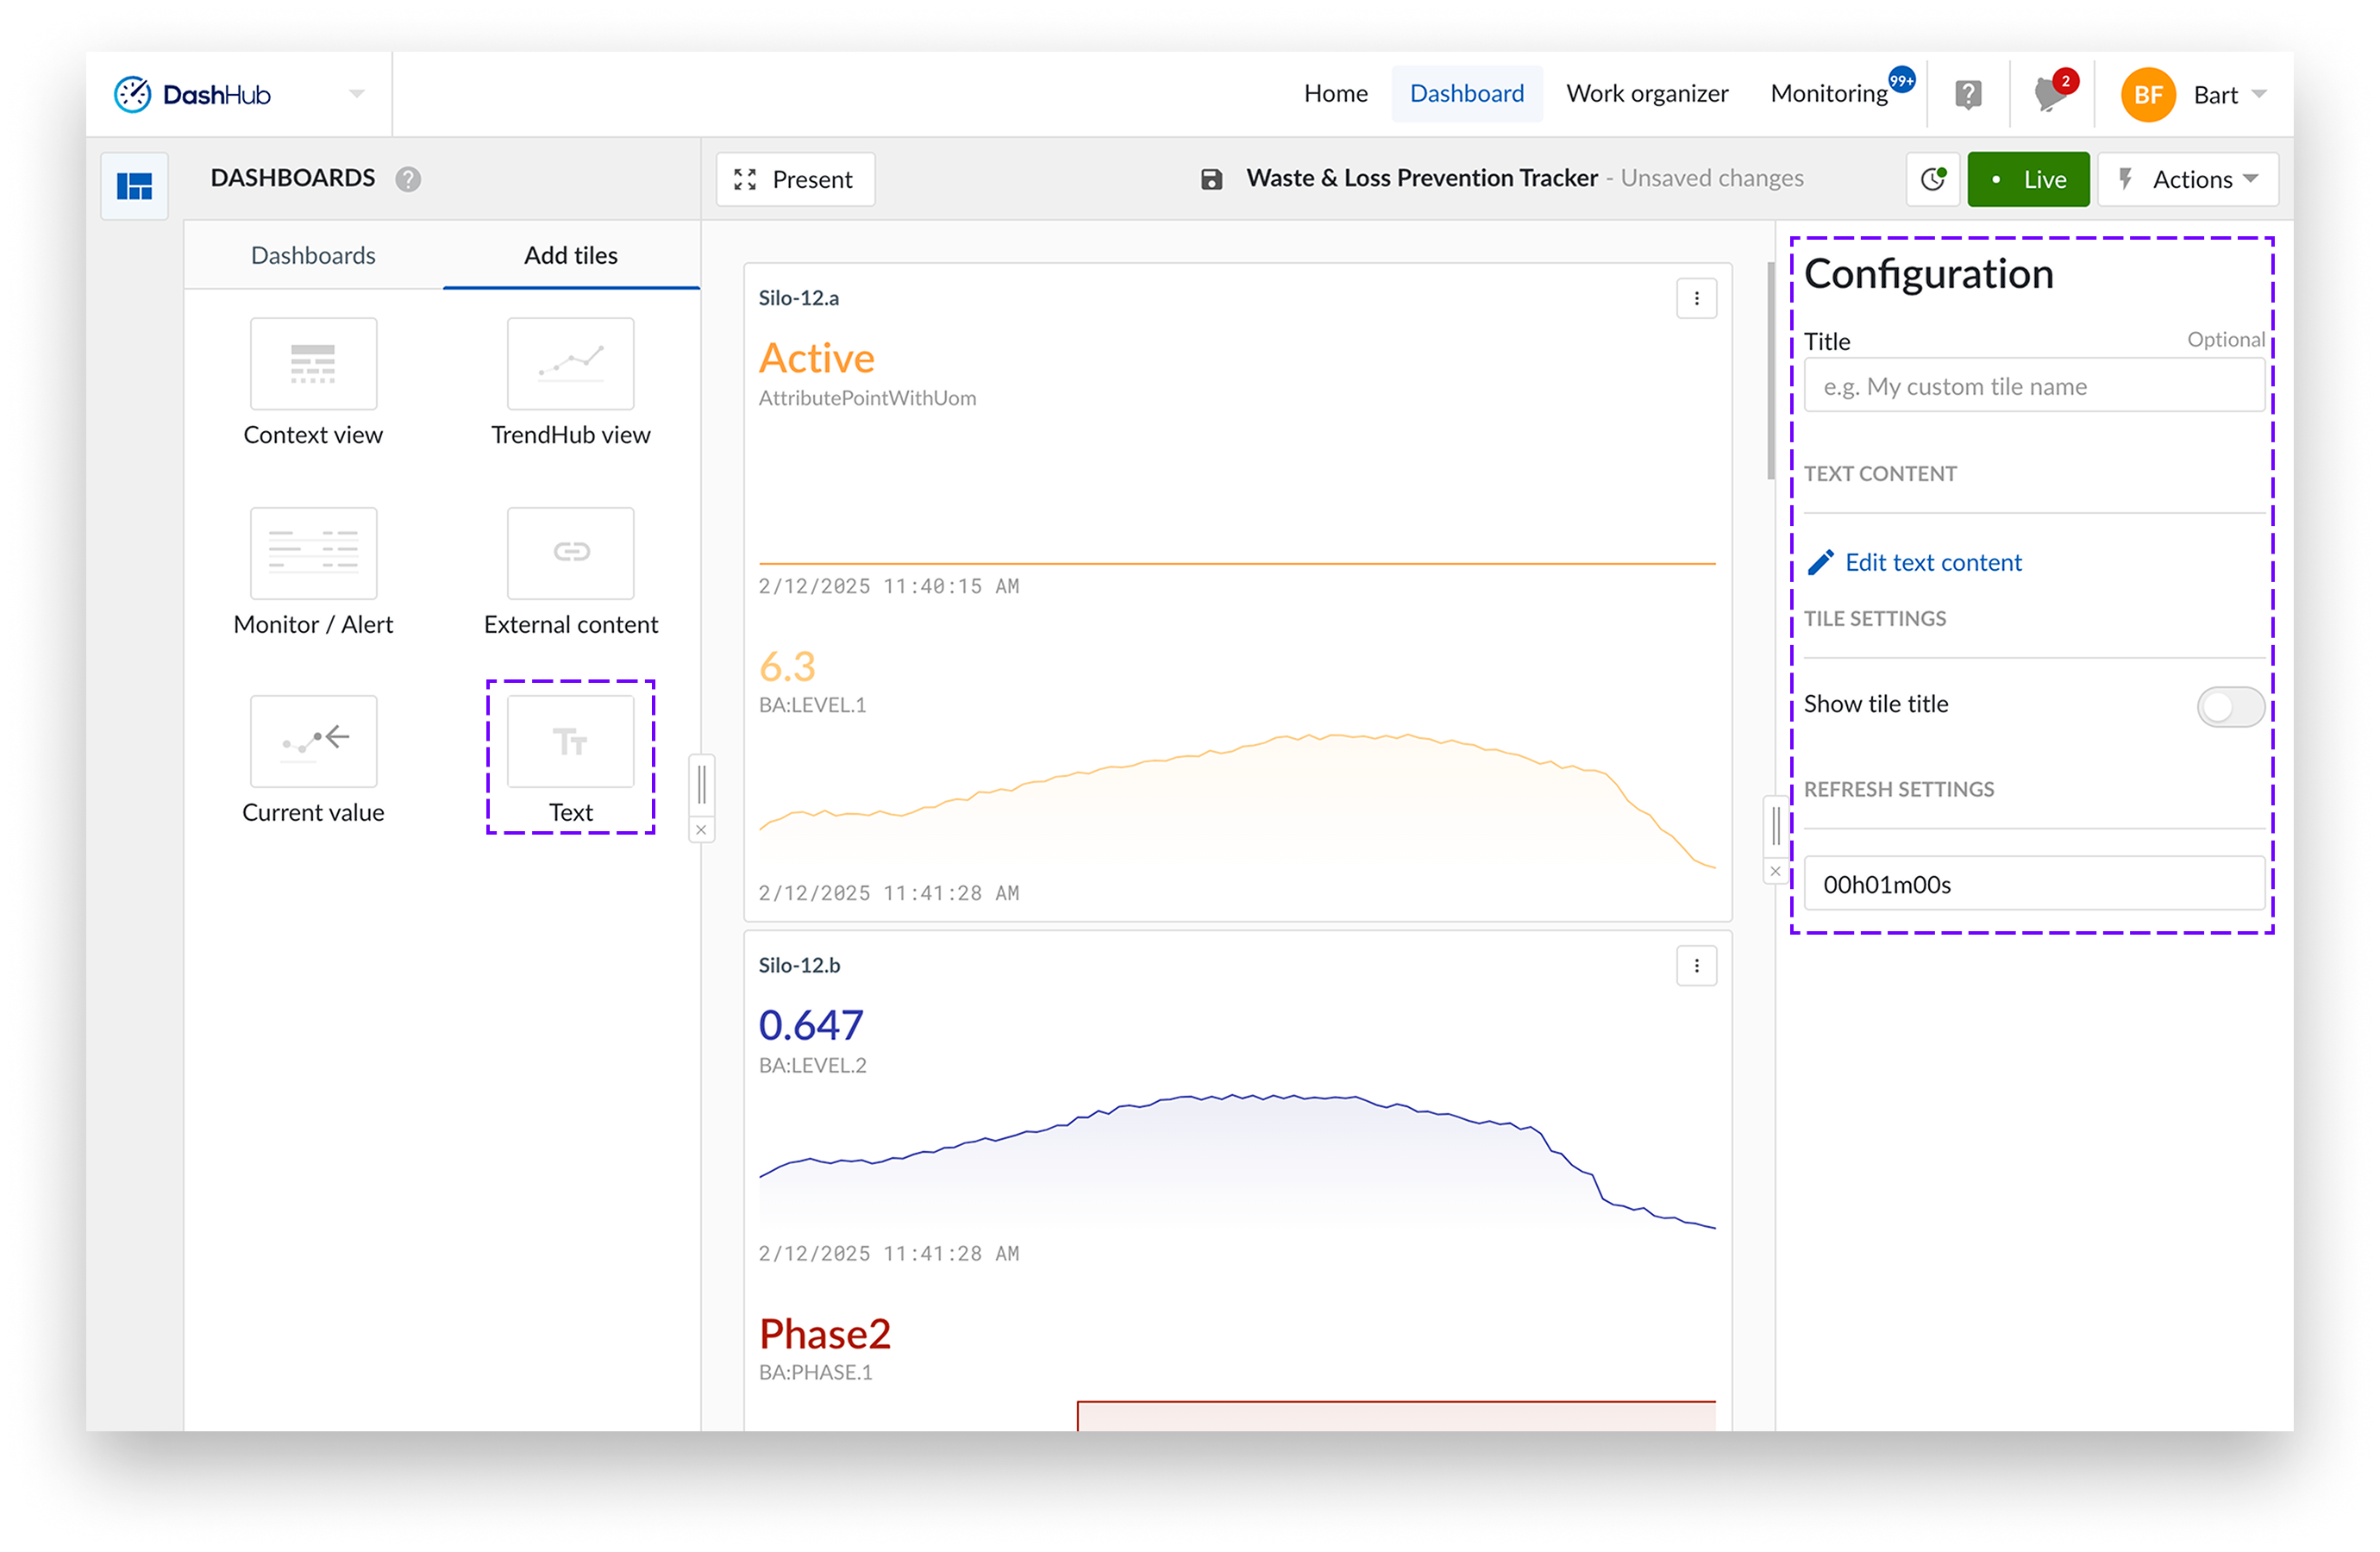Switch to the Dashboards tab

pos(313,256)
